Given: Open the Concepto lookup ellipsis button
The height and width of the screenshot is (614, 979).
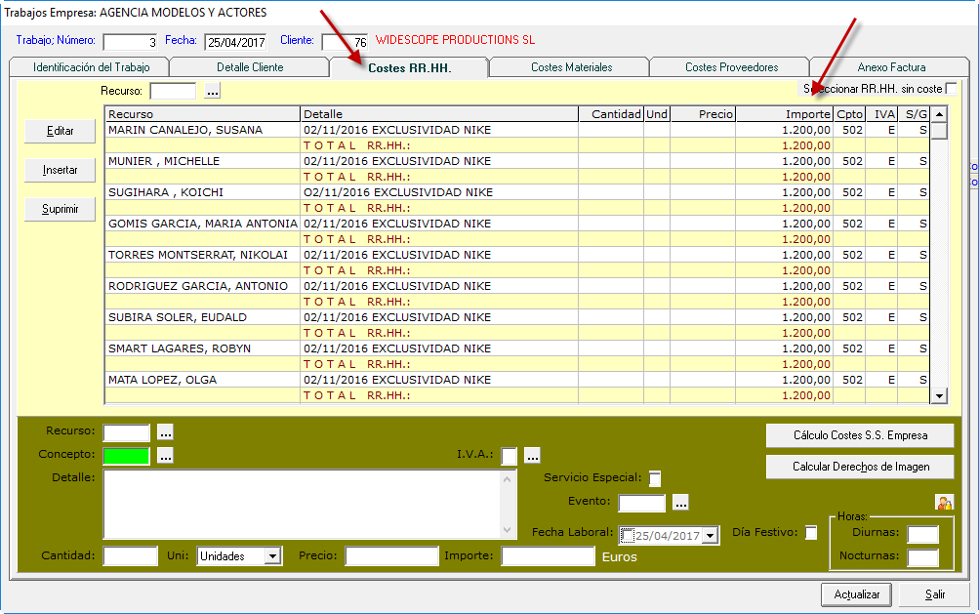Looking at the screenshot, I should 165,456.
